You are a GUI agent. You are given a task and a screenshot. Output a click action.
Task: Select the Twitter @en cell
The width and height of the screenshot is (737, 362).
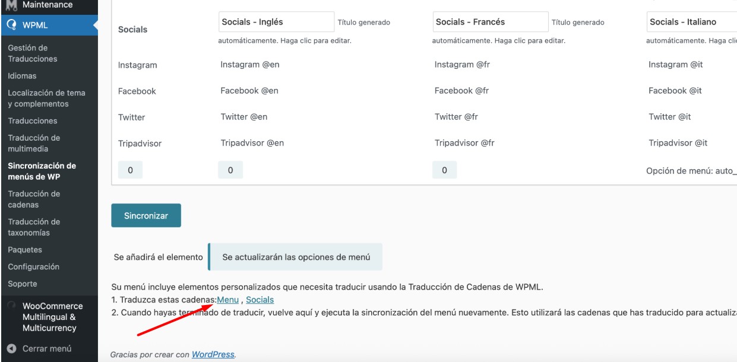243,117
